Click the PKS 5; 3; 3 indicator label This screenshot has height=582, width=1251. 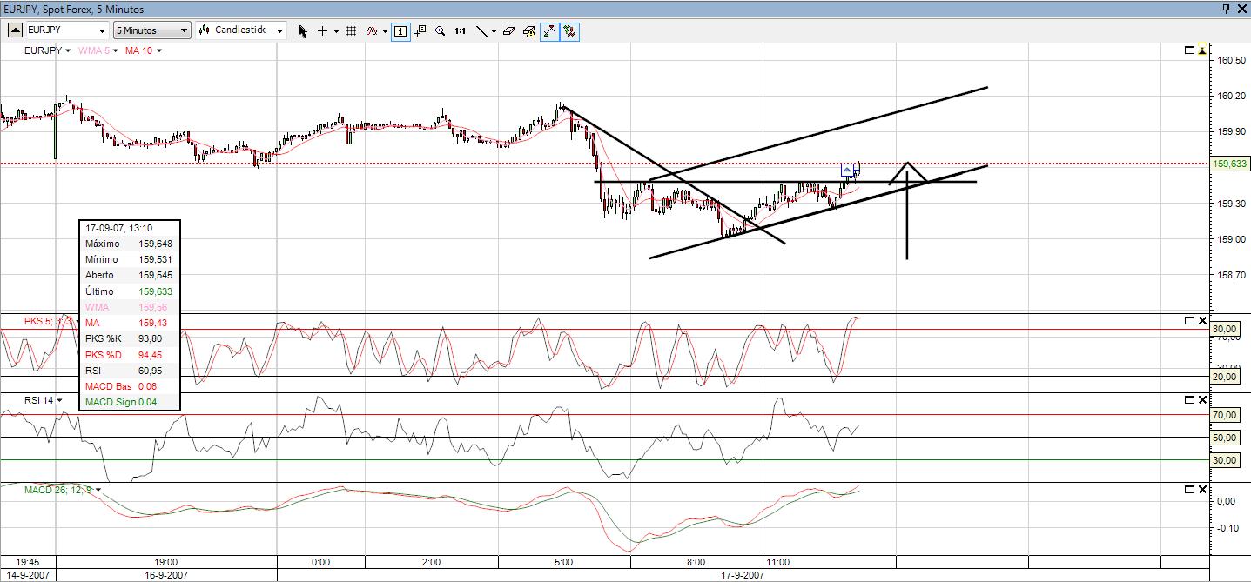coord(49,322)
